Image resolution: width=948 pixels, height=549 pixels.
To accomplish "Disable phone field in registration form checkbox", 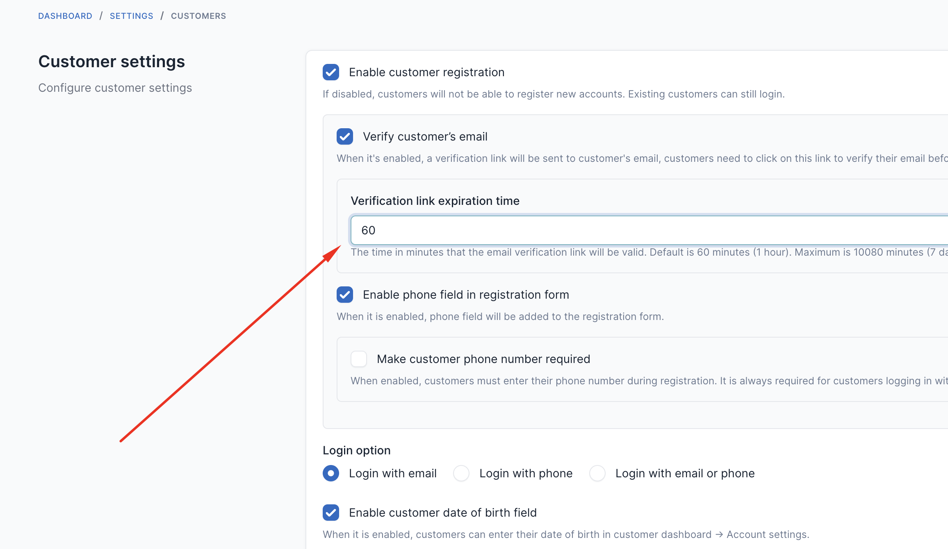I will tap(345, 295).
